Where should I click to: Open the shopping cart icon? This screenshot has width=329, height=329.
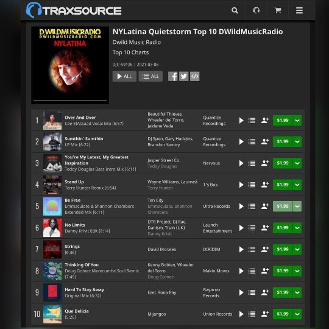coord(278,10)
